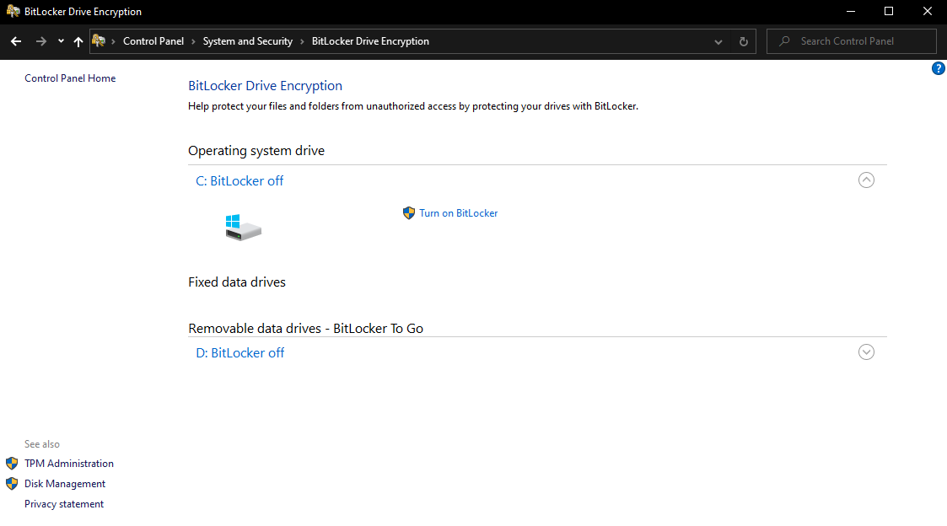Expand the D: drive section chevron
This screenshot has width=947, height=526.
[x=866, y=352]
